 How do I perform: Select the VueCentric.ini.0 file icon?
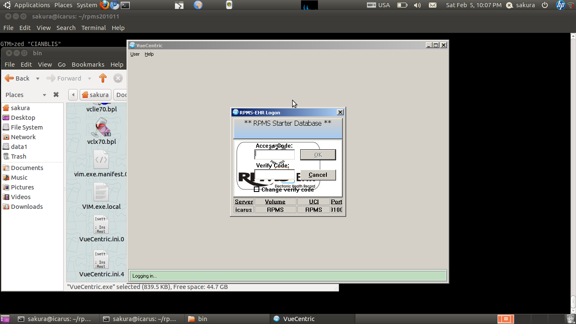tap(101, 225)
